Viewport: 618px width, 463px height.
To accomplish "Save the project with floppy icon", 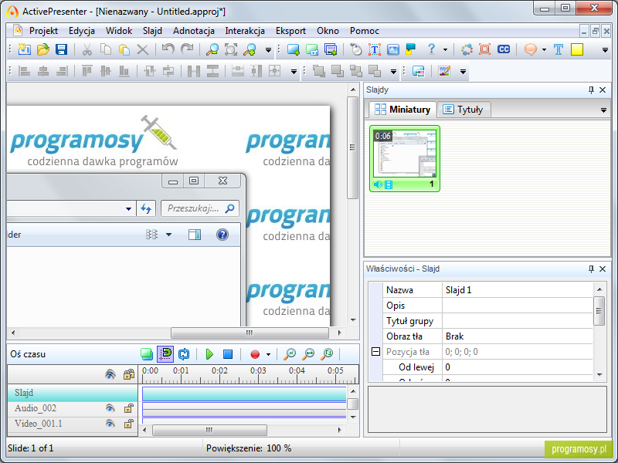I will tap(62, 49).
